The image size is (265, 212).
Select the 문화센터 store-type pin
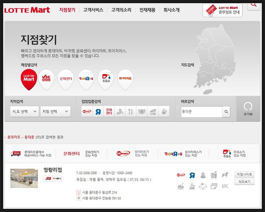pyautogui.click(x=66, y=79)
